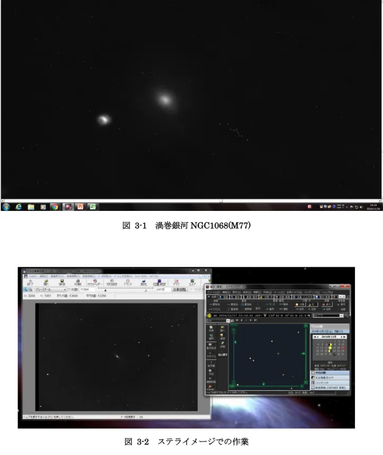The image size is (383, 455).
Task: Click the level adjustment slider black-point marker
Action: click(x=106, y=291)
